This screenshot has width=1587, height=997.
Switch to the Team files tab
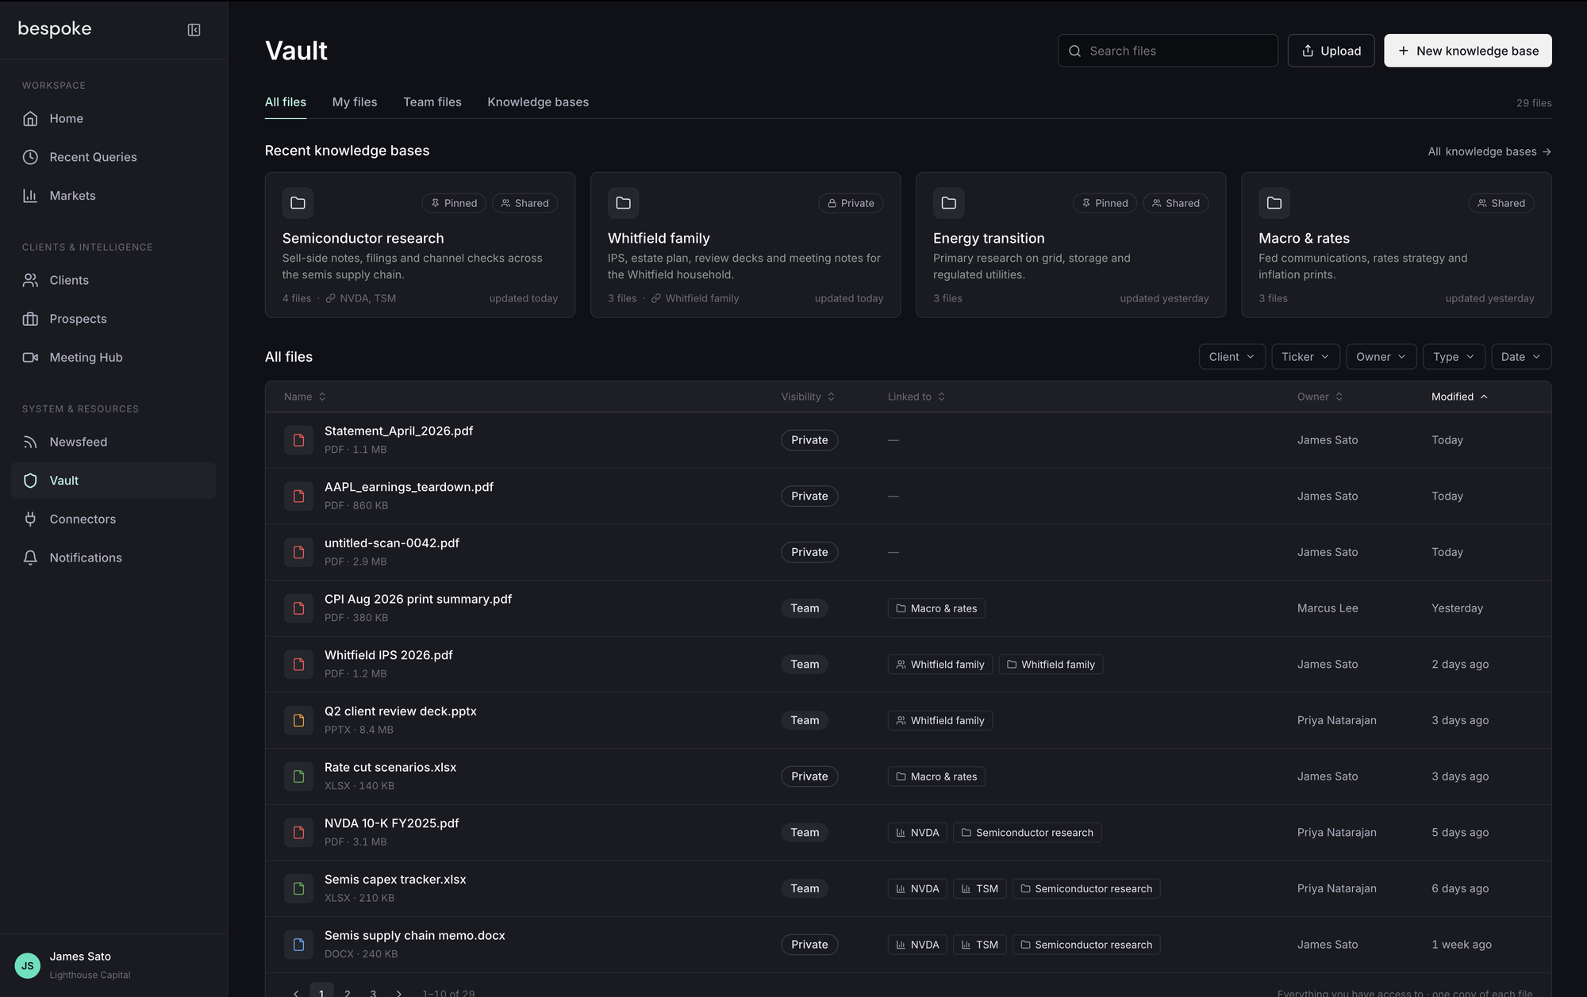click(432, 102)
